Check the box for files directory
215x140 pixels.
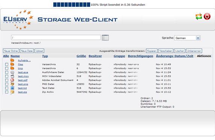coord(7,64)
